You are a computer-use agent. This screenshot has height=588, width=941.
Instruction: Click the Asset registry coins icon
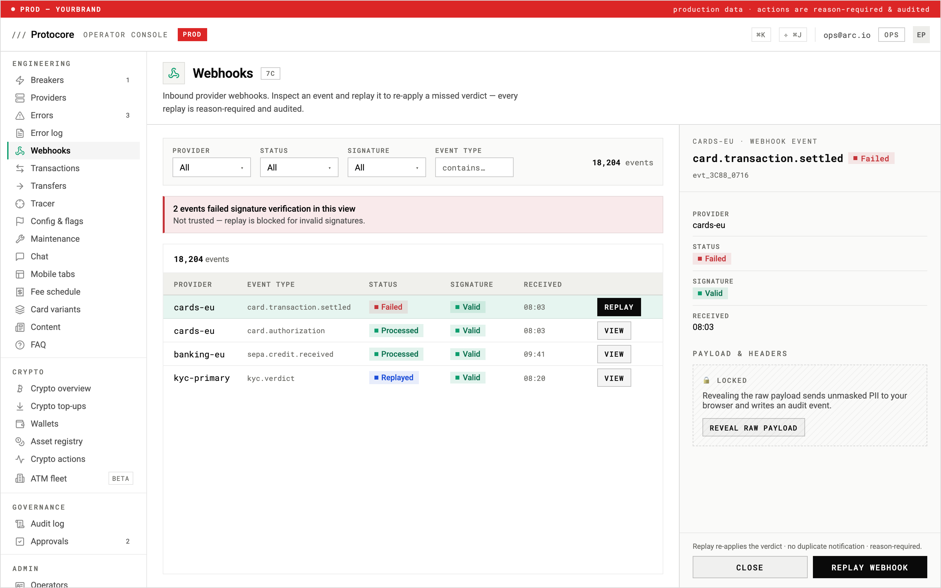pos(20,441)
